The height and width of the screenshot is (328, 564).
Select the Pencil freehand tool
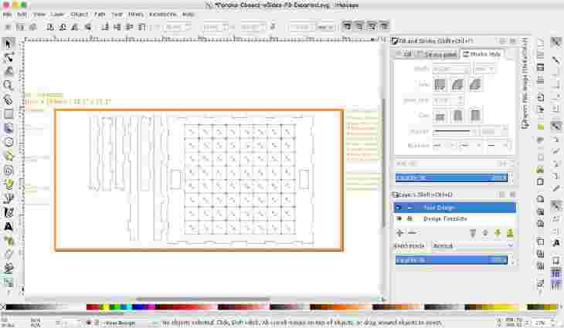pos(8,184)
